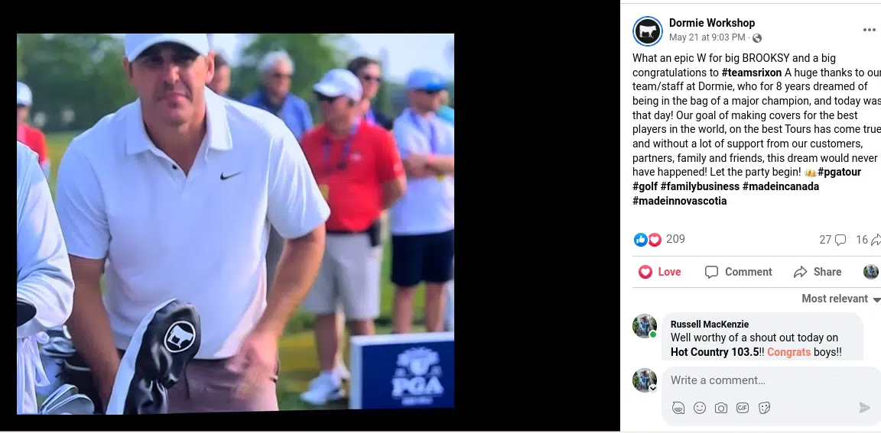Image resolution: width=881 pixels, height=433 pixels.
Task: Toggle the Love reaction on post
Action: pos(660,272)
